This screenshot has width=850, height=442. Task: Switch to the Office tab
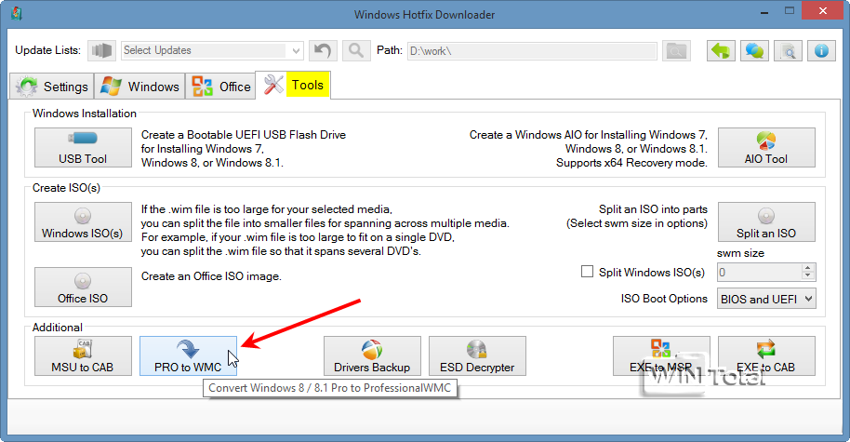220,87
